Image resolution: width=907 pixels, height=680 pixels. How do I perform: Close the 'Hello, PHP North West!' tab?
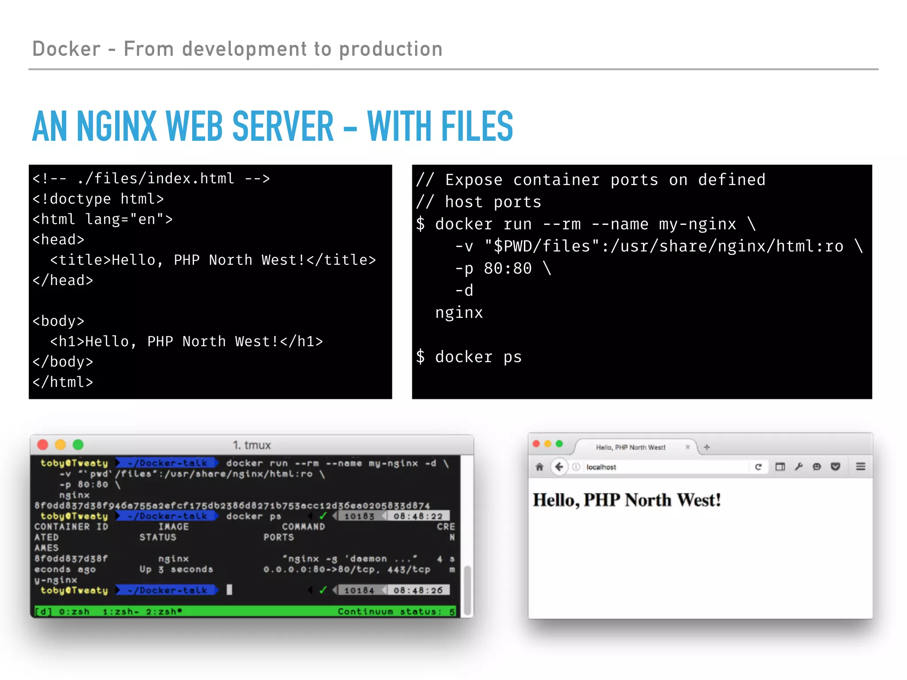[688, 447]
